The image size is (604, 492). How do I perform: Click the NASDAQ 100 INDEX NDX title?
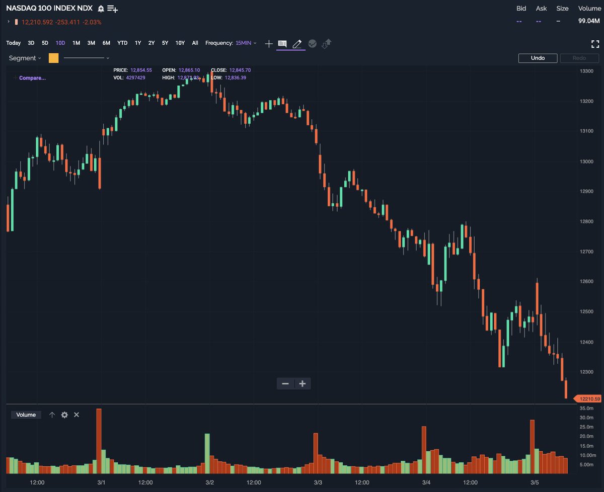tap(49, 9)
